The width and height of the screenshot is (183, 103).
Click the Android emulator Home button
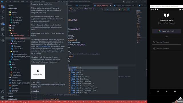tap(166, 92)
